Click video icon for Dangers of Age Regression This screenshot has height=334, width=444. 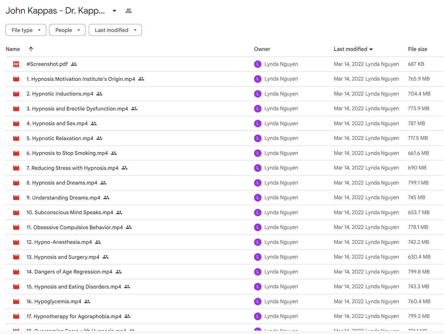coord(16,272)
